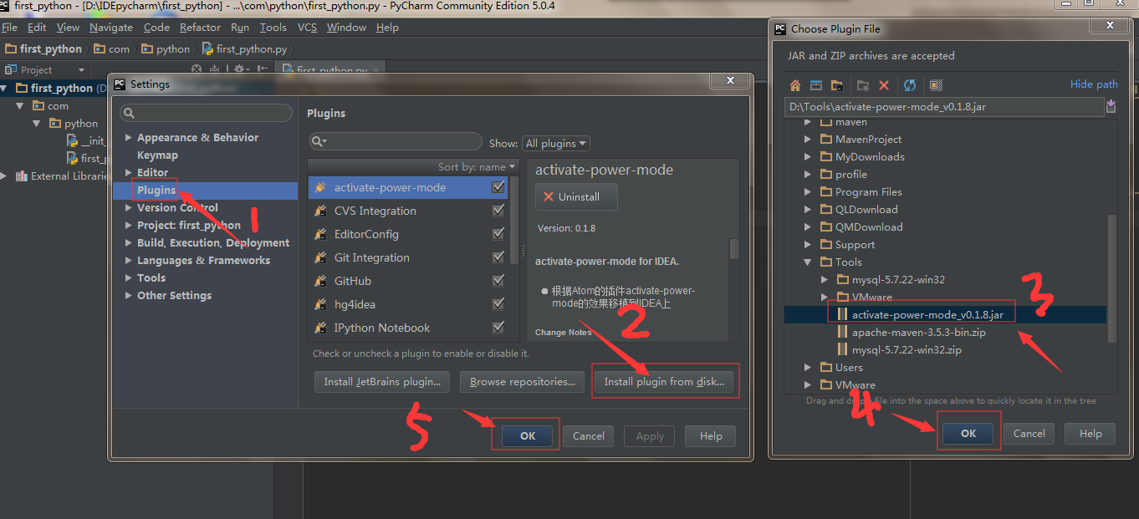Click the Install plugin from disk button

coord(665,381)
